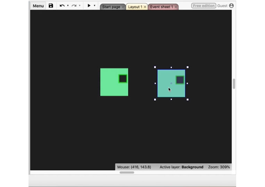Click the selected teal sprite body

tap(171, 83)
